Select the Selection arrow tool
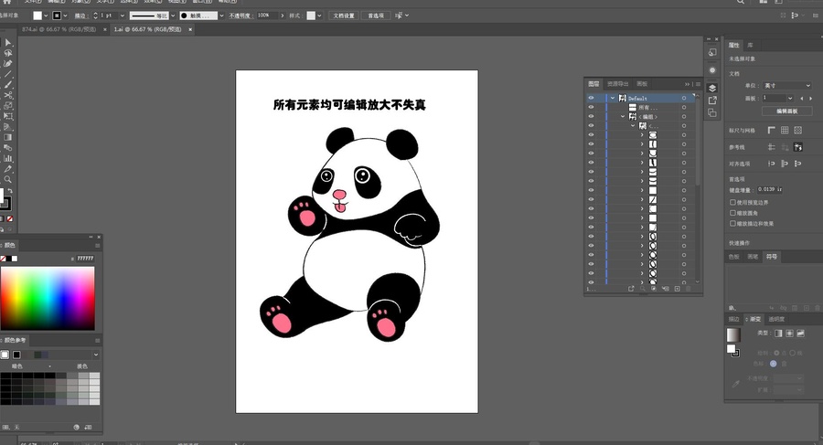823x445 pixels. [8, 43]
